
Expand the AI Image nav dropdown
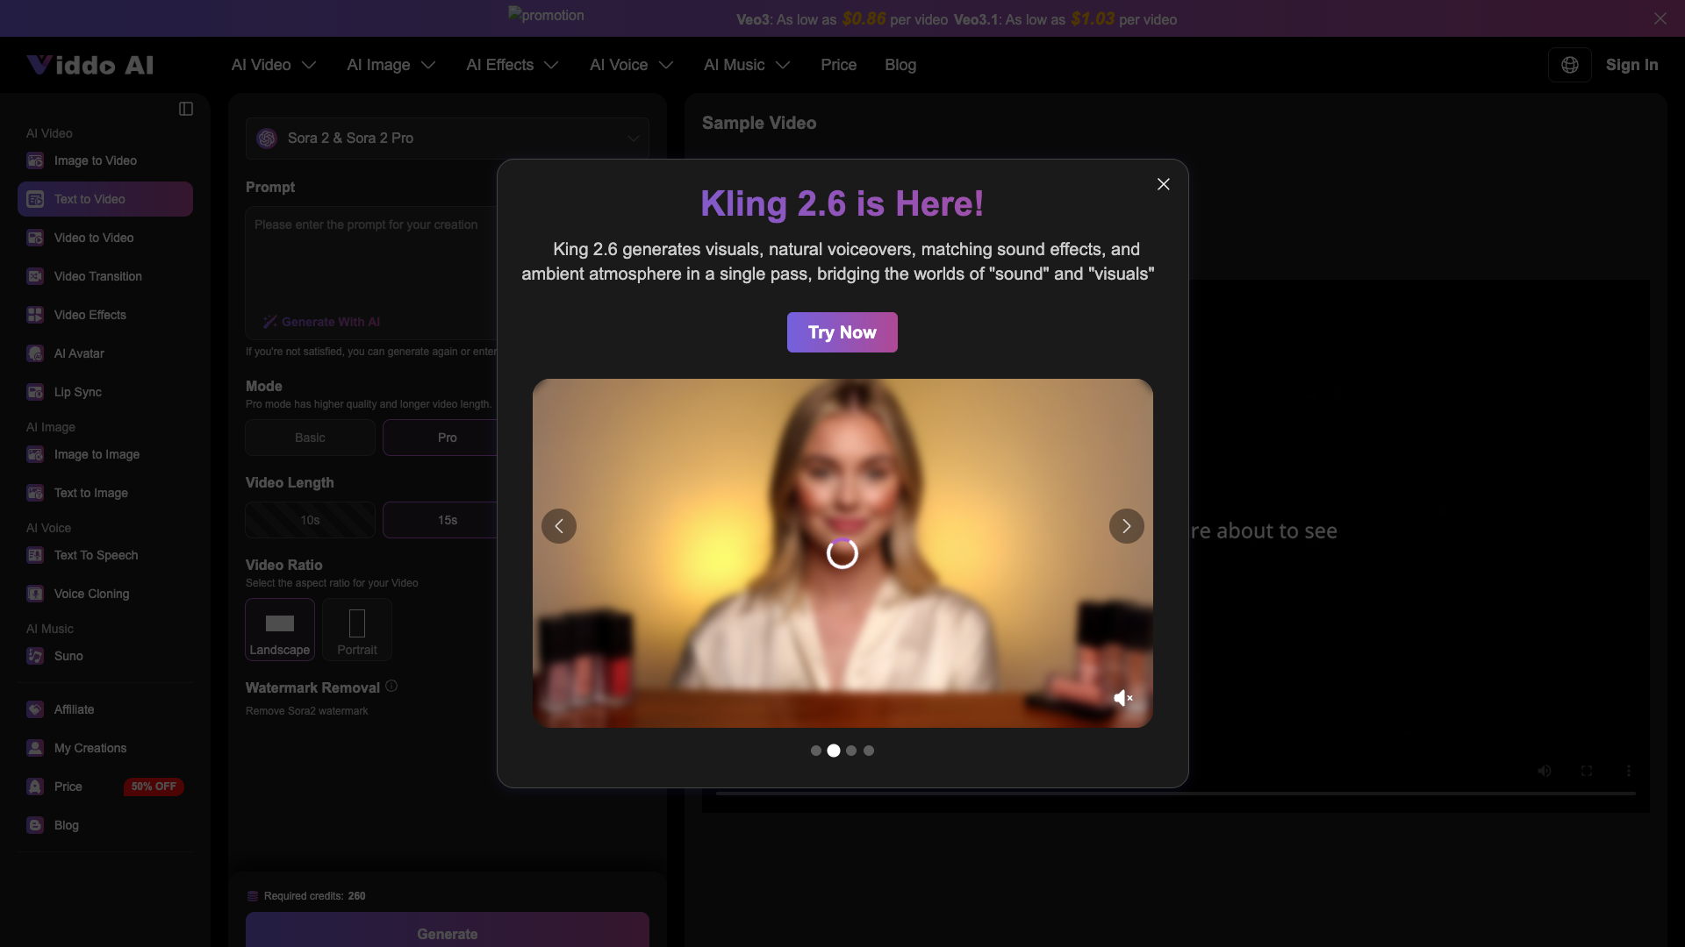tap(391, 65)
